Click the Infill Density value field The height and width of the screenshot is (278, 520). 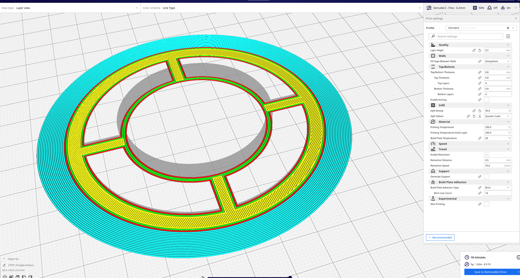pyautogui.click(x=498, y=111)
